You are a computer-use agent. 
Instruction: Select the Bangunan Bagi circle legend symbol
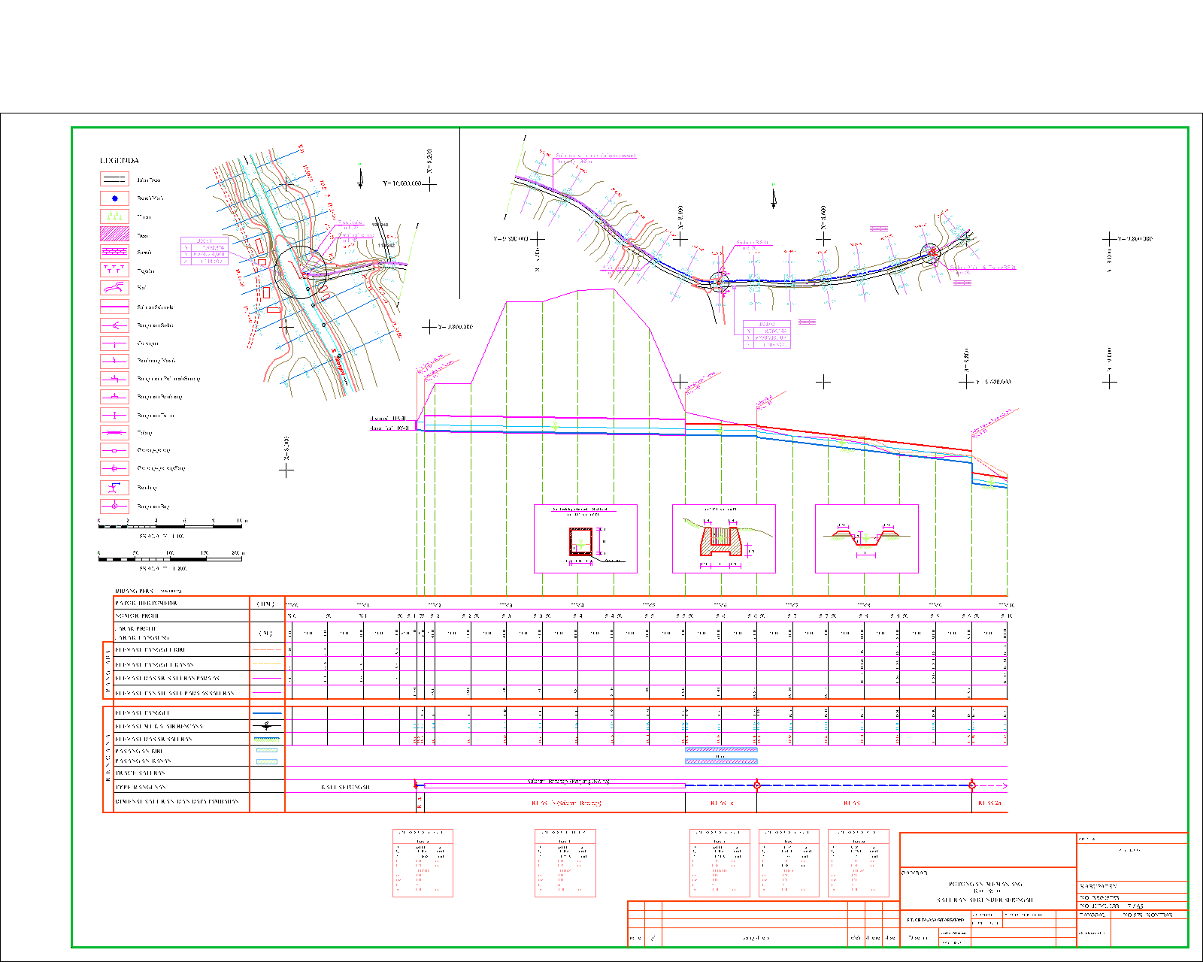pyautogui.click(x=114, y=506)
